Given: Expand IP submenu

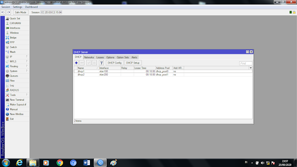Looking at the screenshot, I should [17, 57].
